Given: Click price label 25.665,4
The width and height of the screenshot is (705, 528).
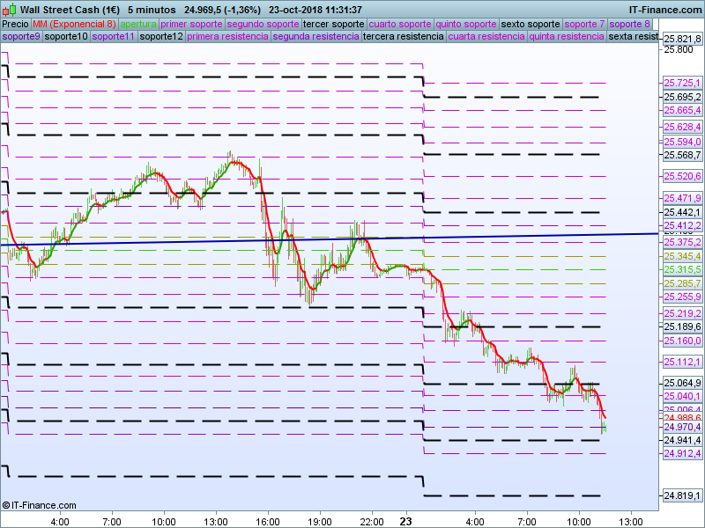Looking at the screenshot, I should (x=682, y=111).
